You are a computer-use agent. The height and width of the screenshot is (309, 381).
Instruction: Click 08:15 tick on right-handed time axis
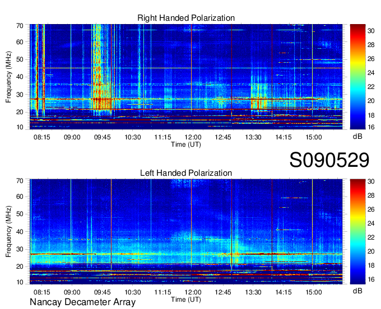tap(42, 137)
